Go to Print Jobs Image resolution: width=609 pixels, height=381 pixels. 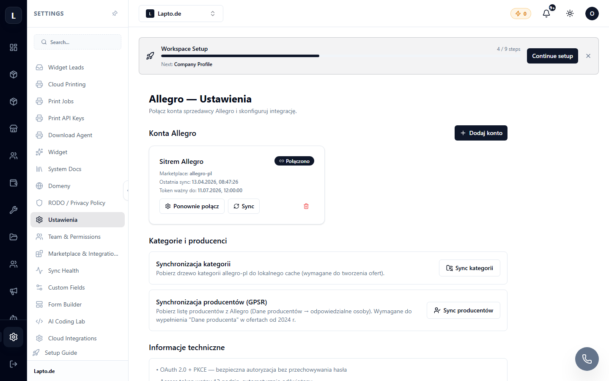click(77, 101)
